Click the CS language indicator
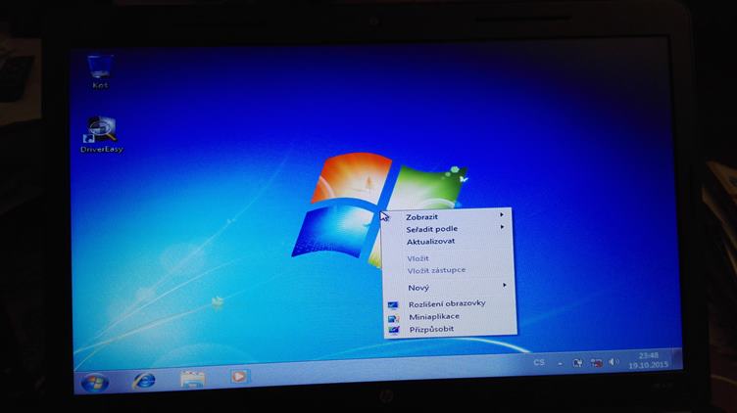737x413 pixels. click(x=539, y=362)
